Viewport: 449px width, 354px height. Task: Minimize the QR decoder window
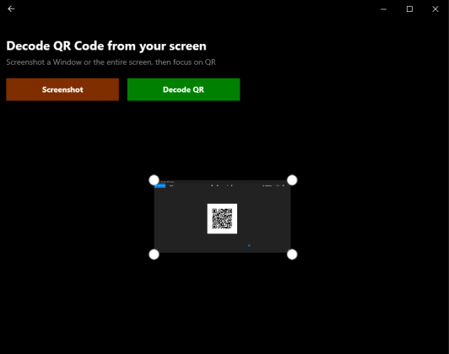click(x=384, y=9)
